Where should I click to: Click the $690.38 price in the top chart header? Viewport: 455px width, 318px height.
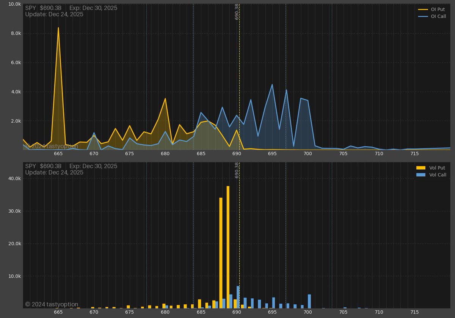(x=50, y=8)
